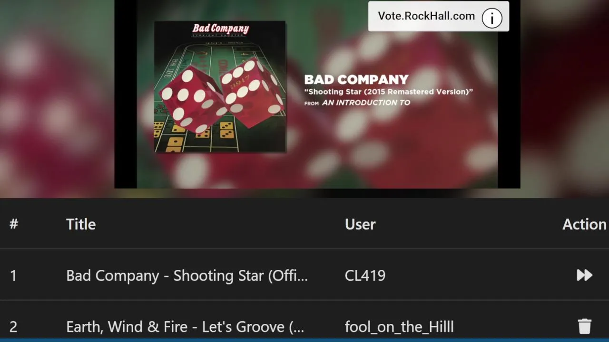Image resolution: width=609 pixels, height=342 pixels.
Task: Select the Earth, Wind & Fire - Let's Groove title
Action: tap(185, 327)
